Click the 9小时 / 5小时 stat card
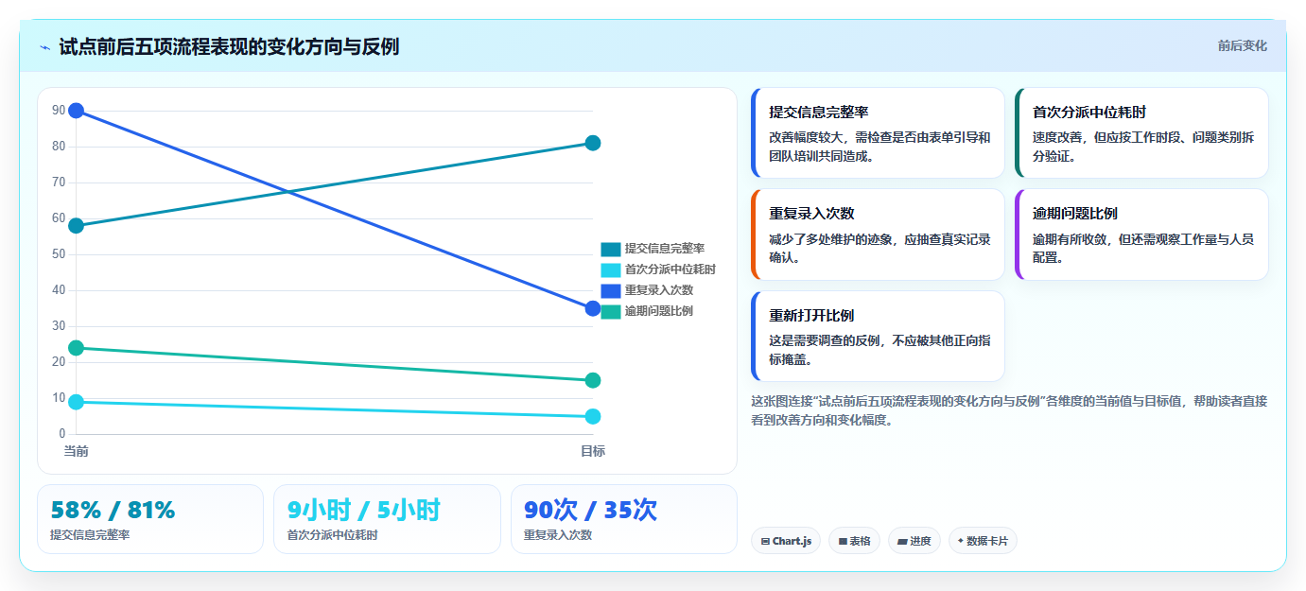Image resolution: width=1306 pixels, height=591 pixels. point(387,519)
